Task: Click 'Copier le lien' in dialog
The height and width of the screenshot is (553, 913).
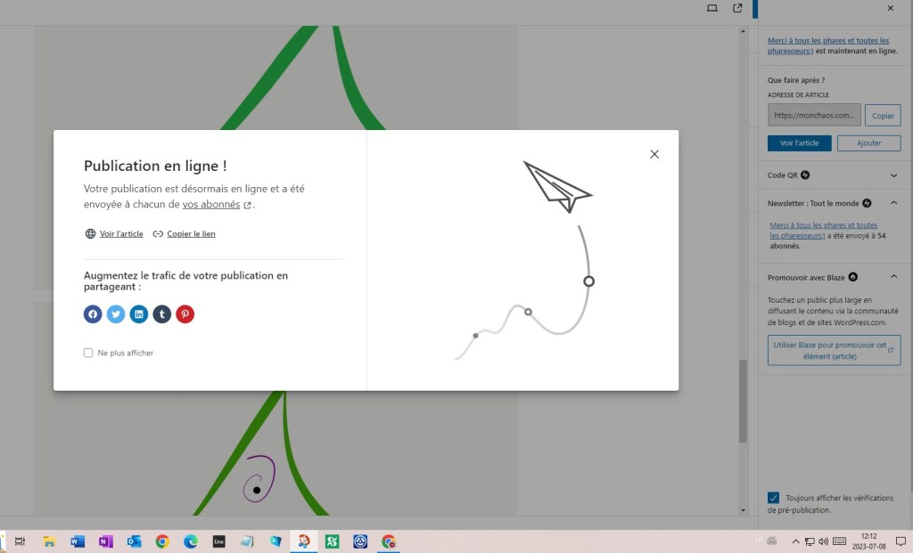Action: [x=191, y=234]
